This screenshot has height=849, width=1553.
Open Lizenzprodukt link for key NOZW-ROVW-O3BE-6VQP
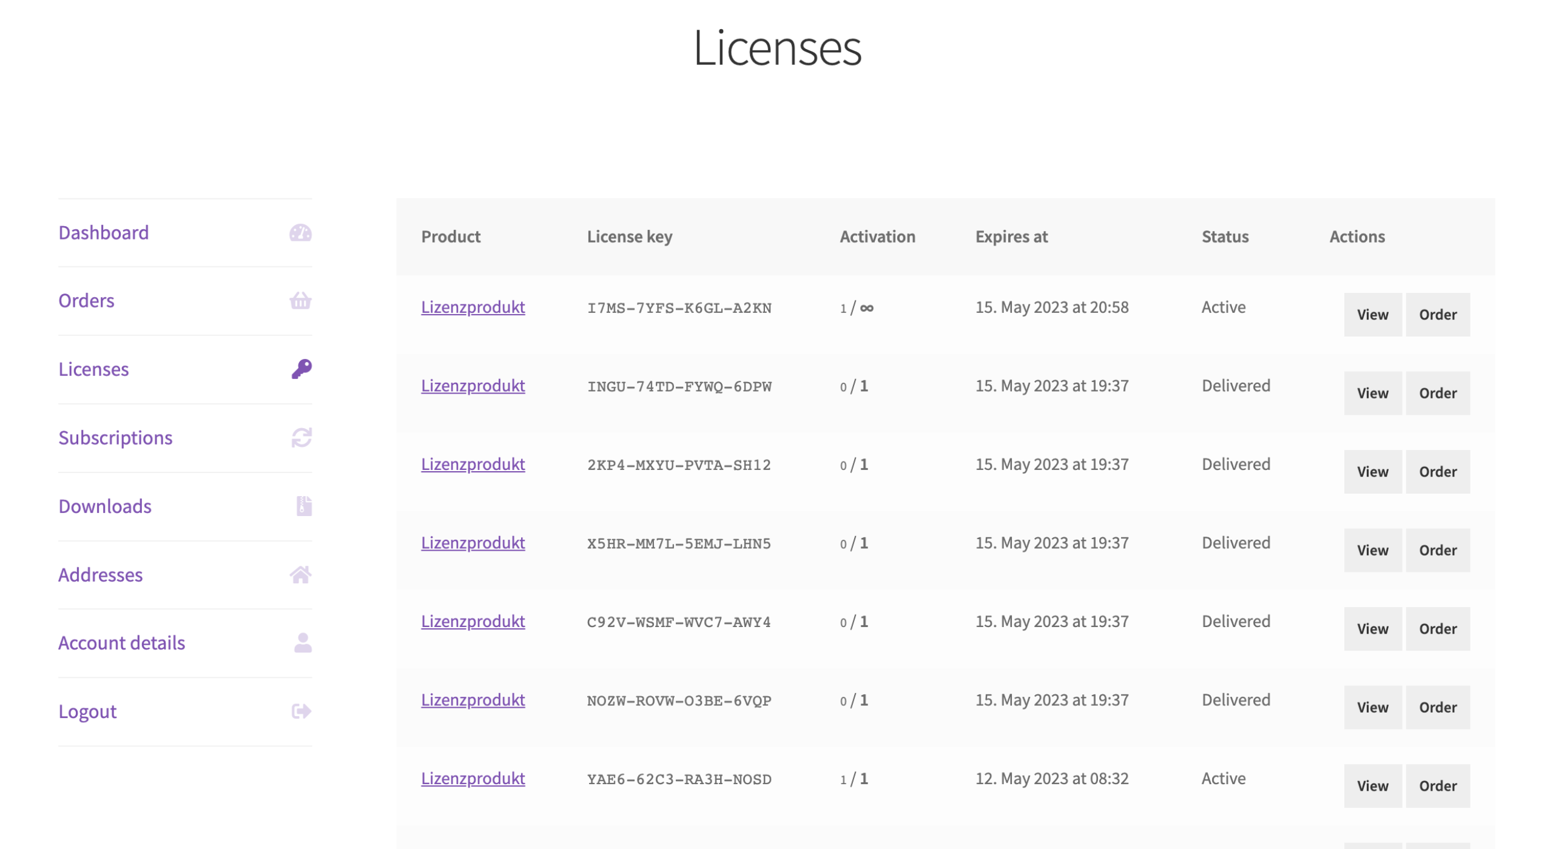pos(473,700)
